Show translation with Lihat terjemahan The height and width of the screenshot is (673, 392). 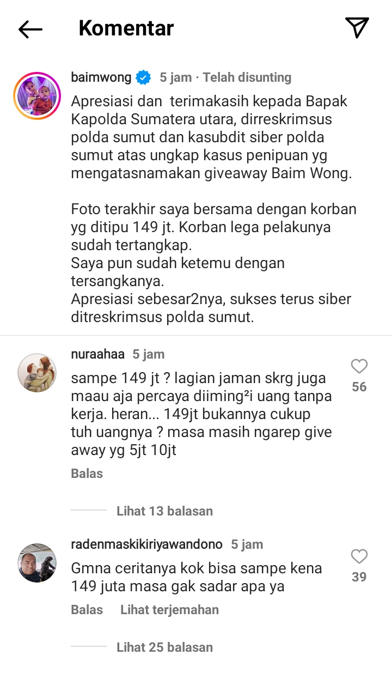pos(170,610)
